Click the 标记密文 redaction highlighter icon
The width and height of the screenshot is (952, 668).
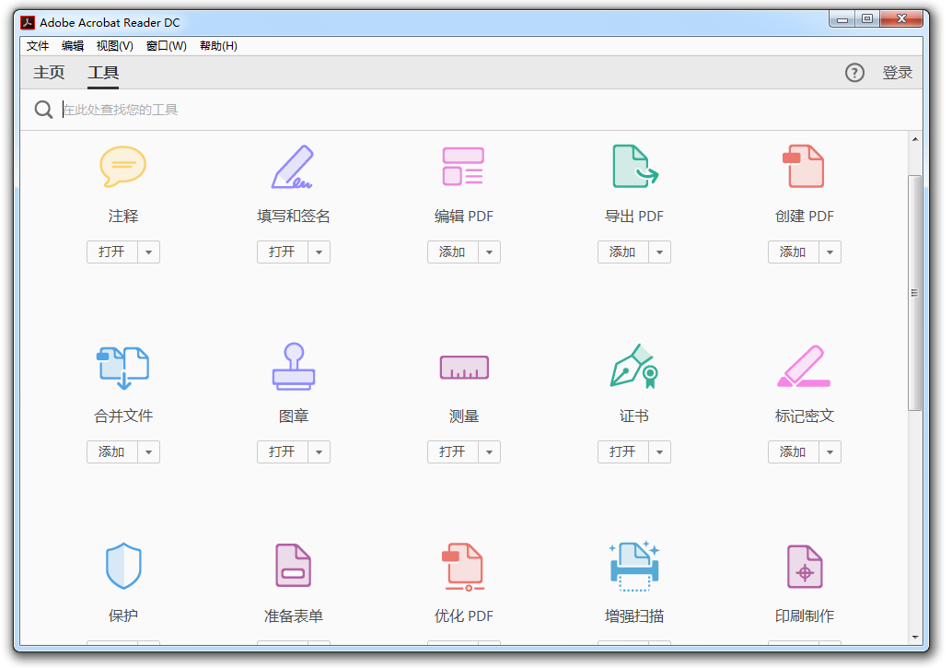point(804,367)
